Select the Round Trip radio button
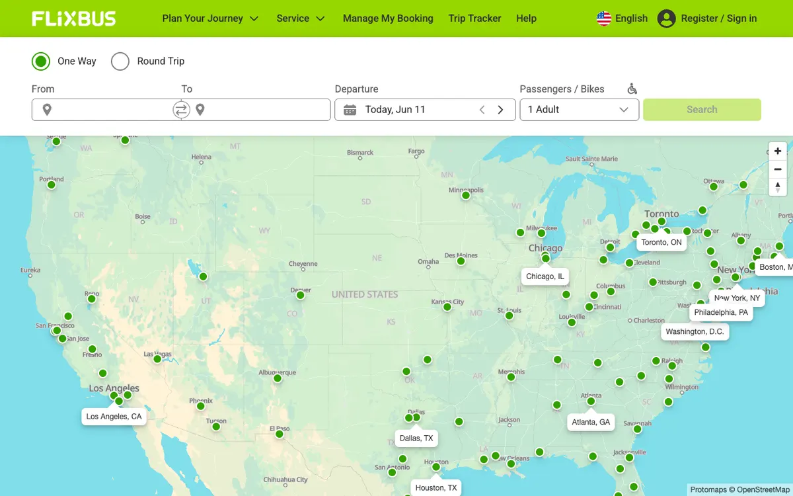This screenshot has height=496, width=793. (x=120, y=62)
